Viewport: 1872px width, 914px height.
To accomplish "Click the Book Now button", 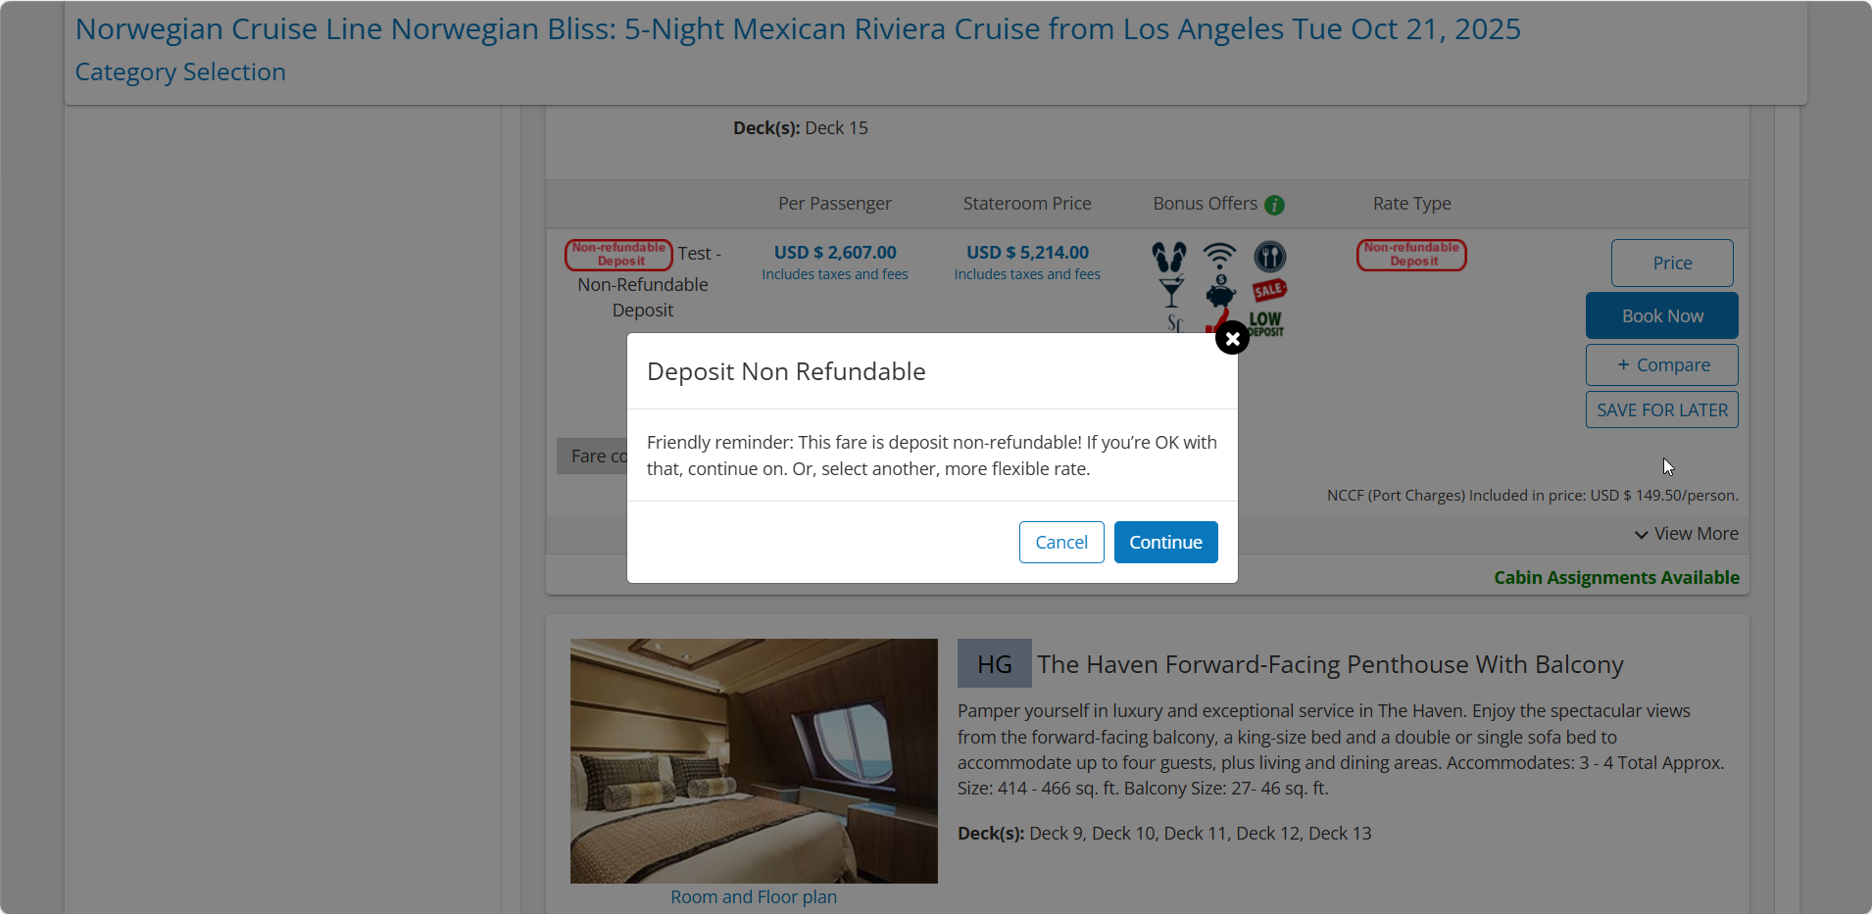I will click(1662, 315).
